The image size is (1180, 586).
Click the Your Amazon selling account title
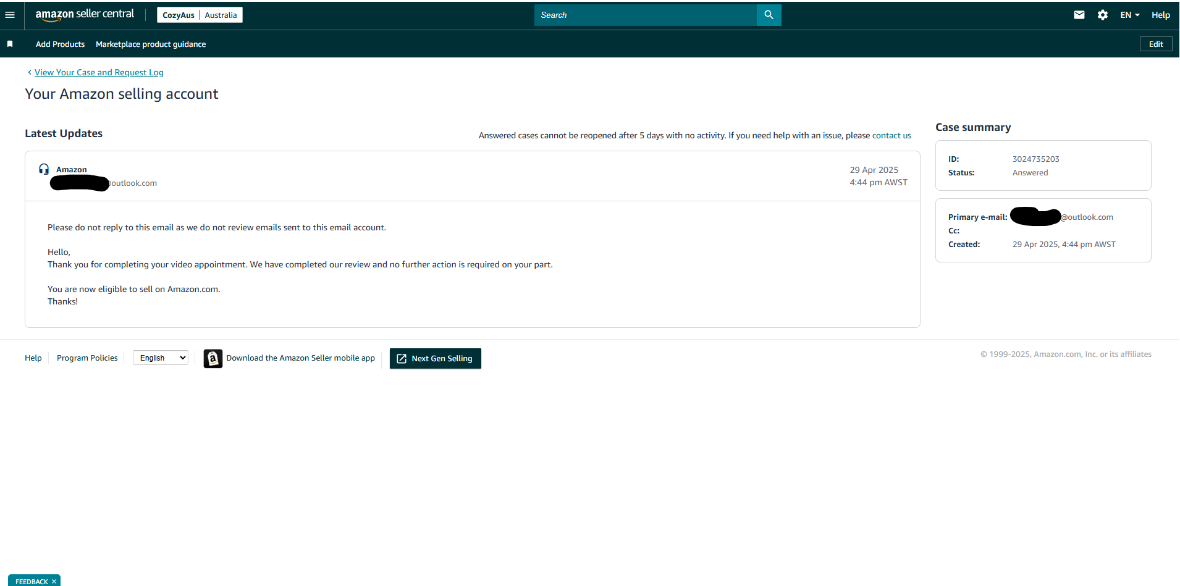click(x=122, y=94)
